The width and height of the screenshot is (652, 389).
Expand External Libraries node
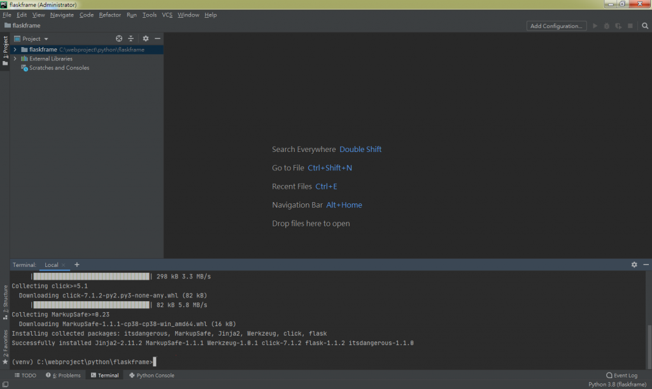coord(15,58)
